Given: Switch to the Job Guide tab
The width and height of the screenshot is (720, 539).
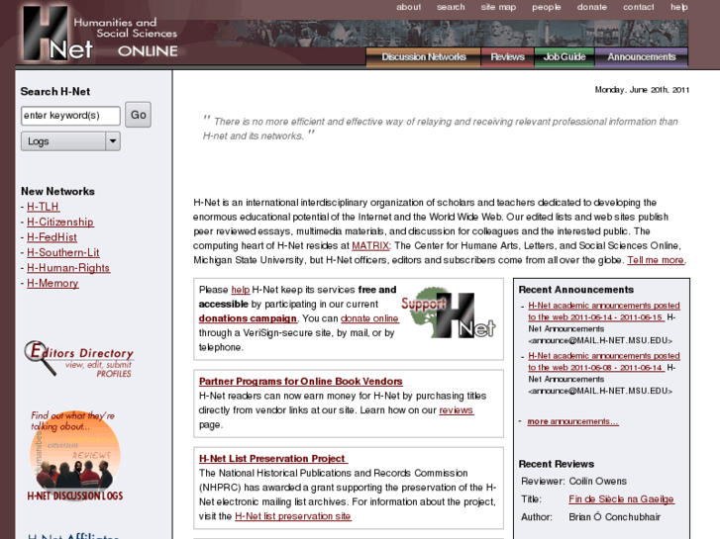Looking at the screenshot, I should point(565,57).
